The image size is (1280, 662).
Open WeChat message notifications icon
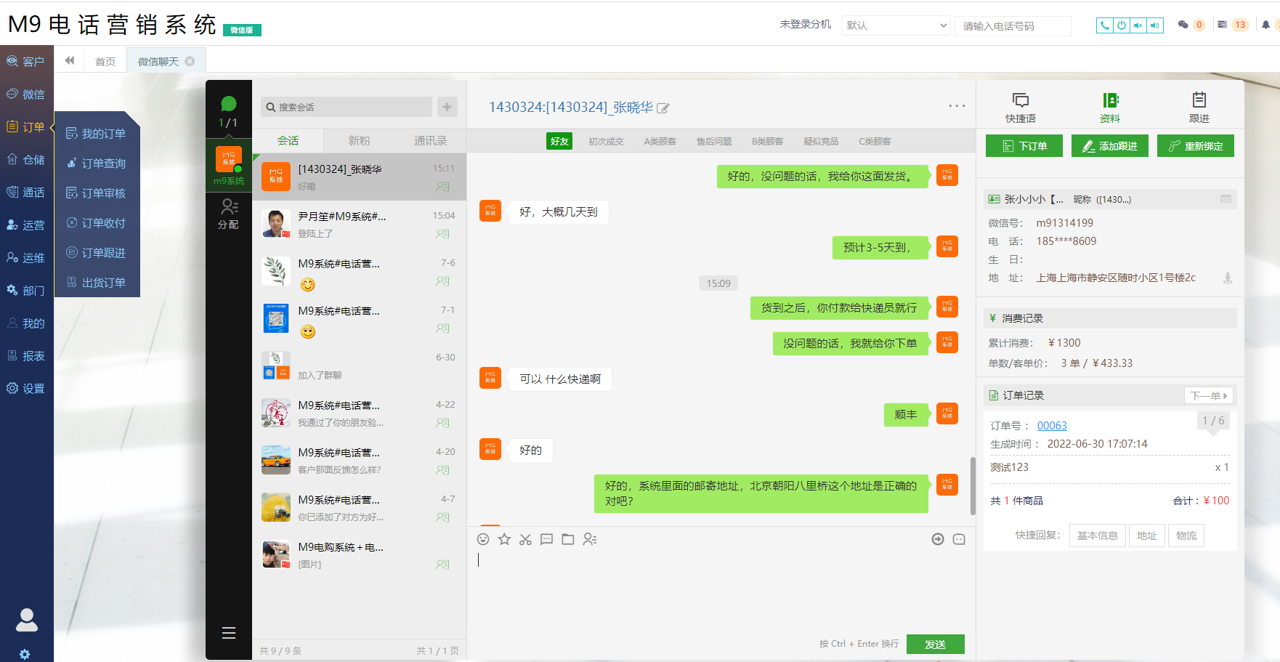(1183, 25)
